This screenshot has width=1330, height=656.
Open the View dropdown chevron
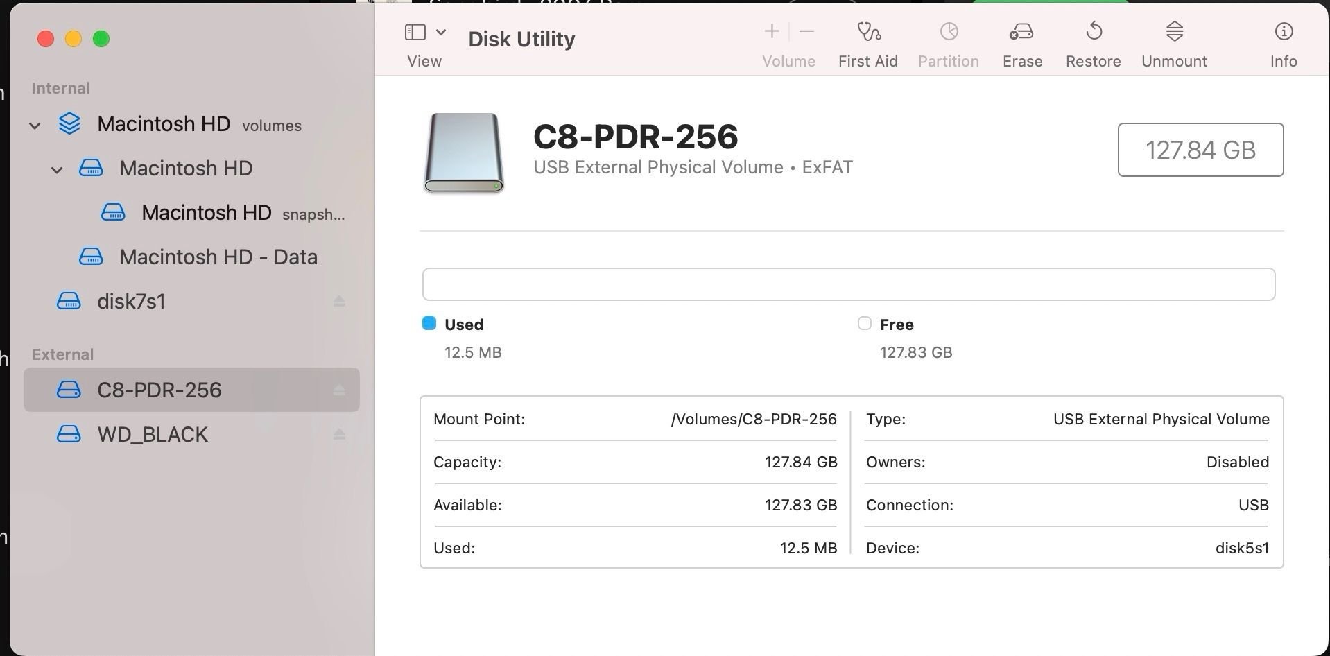point(440,32)
